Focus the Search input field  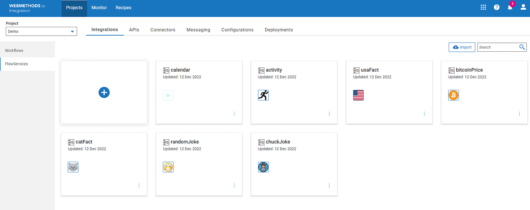(x=497, y=47)
